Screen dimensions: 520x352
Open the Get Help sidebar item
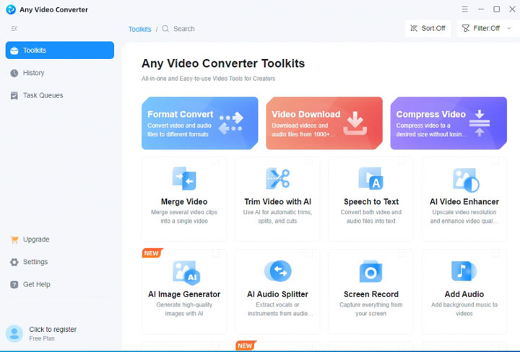coord(60,284)
